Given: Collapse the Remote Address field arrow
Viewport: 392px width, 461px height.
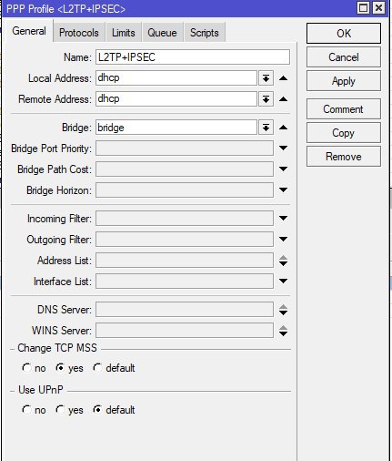Looking at the screenshot, I should 283,99.
